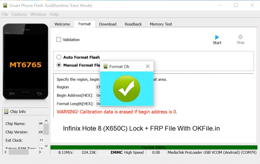Switch to the Memory Test tab
The image size is (260, 164).
161,24
